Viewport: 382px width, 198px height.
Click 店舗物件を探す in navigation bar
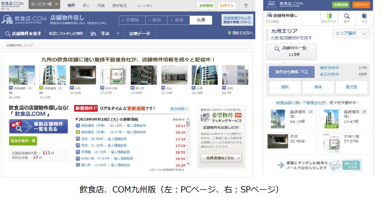point(23,33)
